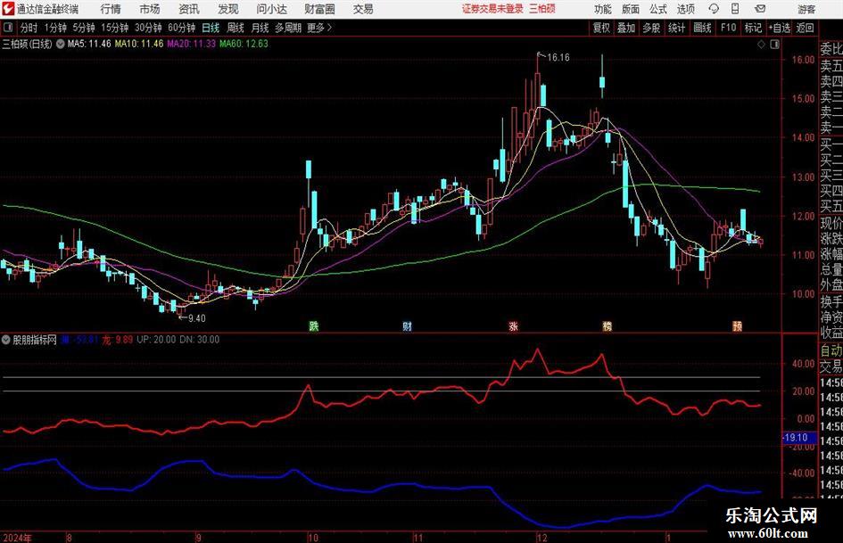Open the mail envelope icon

click(760, 9)
